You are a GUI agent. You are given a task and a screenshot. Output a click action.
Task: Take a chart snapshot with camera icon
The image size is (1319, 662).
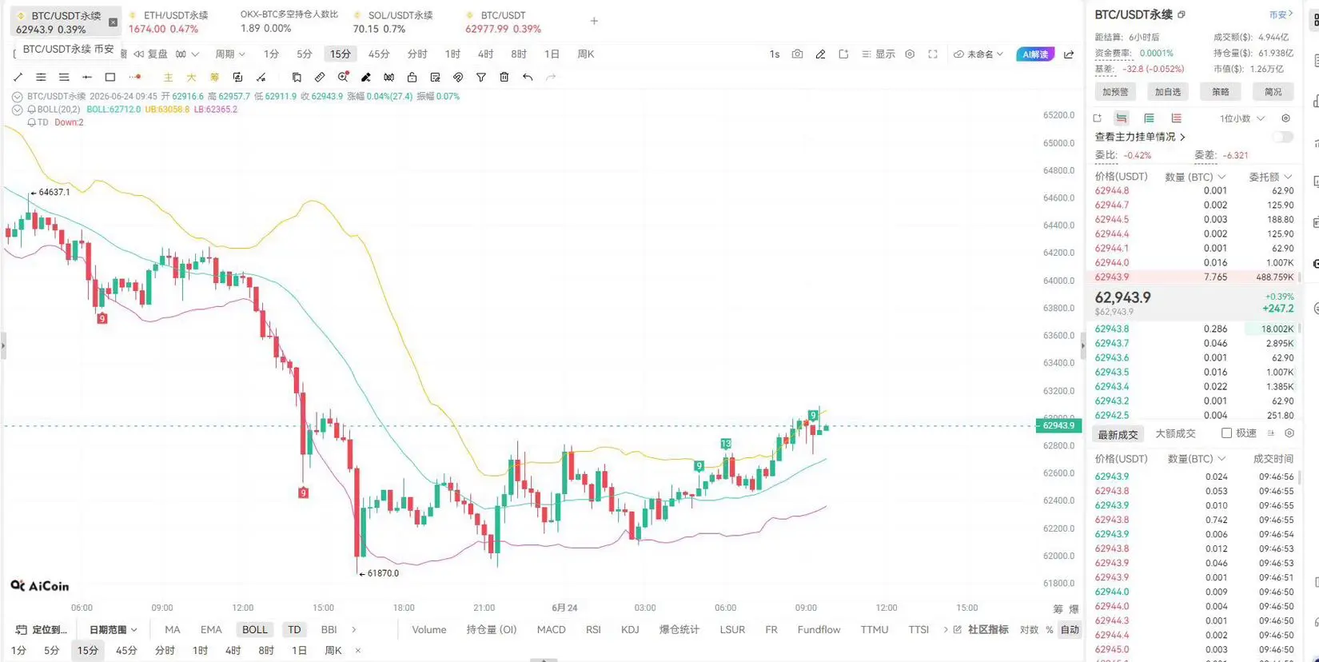tap(797, 54)
